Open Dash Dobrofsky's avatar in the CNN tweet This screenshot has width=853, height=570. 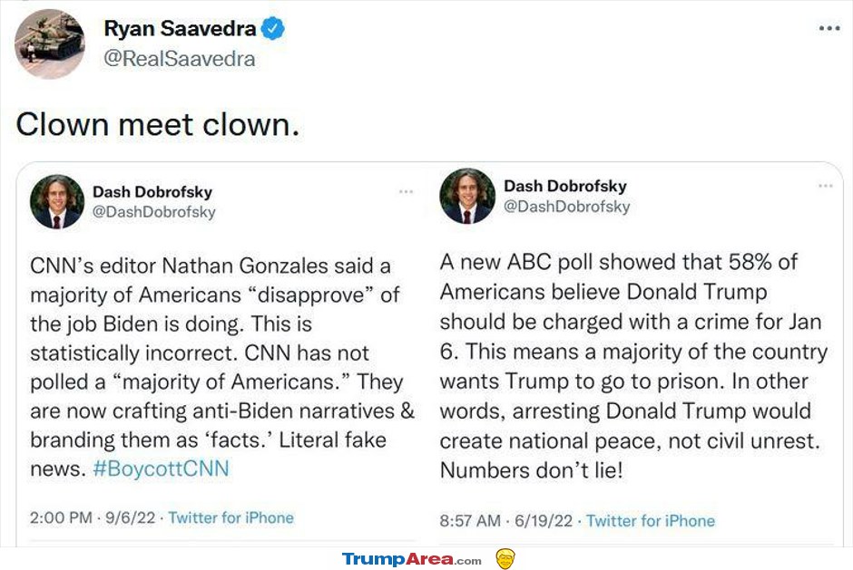57,201
